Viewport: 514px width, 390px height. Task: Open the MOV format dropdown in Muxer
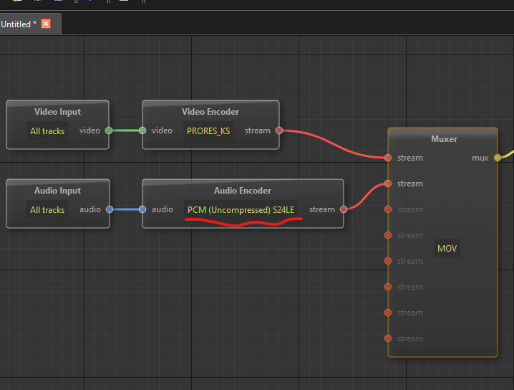click(447, 249)
